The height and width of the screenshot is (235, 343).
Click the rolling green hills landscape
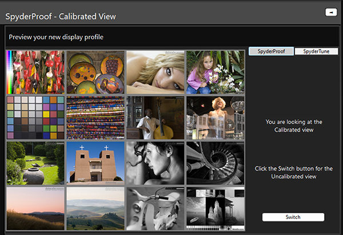click(x=95, y=208)
